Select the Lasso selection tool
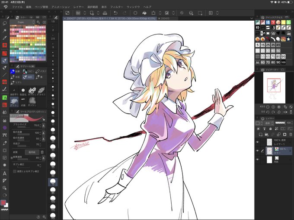 pos(5,23)
